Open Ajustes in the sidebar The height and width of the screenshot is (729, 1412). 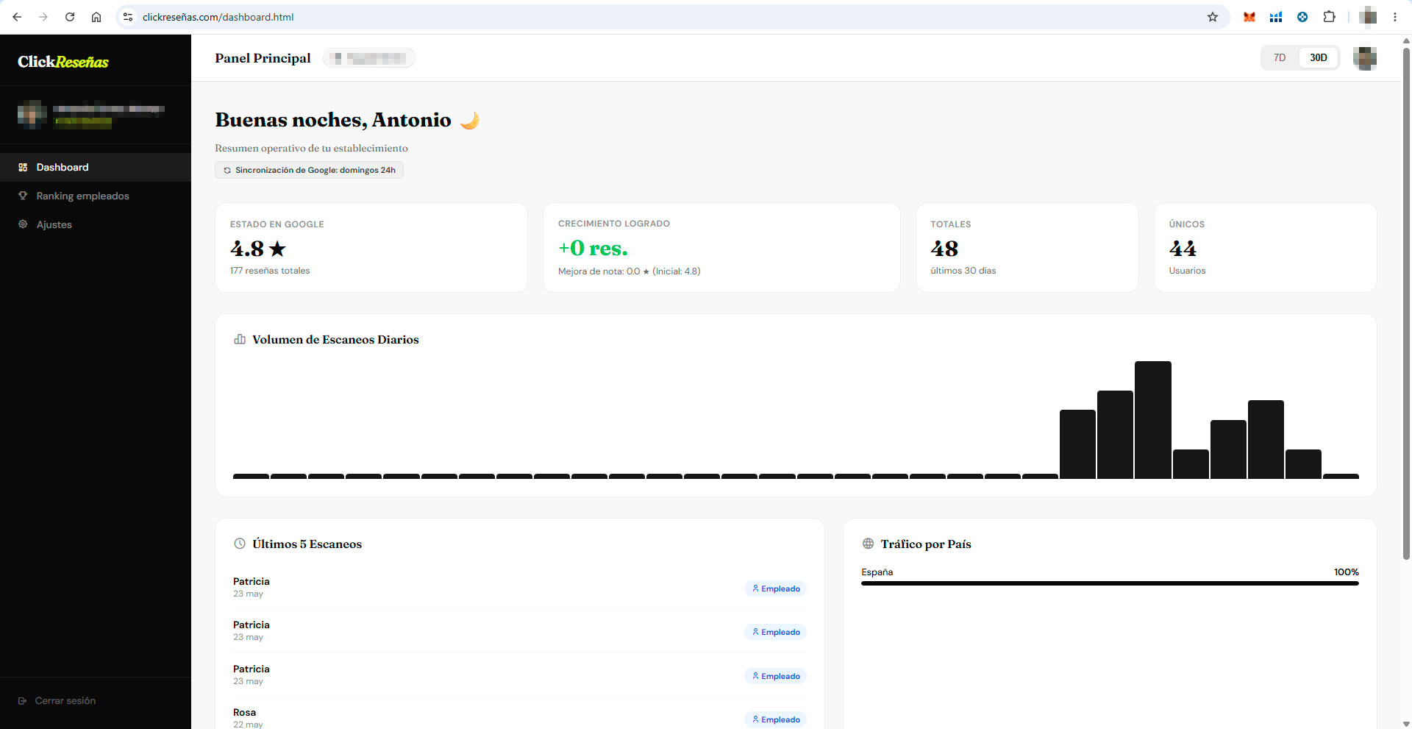(96, 224)
